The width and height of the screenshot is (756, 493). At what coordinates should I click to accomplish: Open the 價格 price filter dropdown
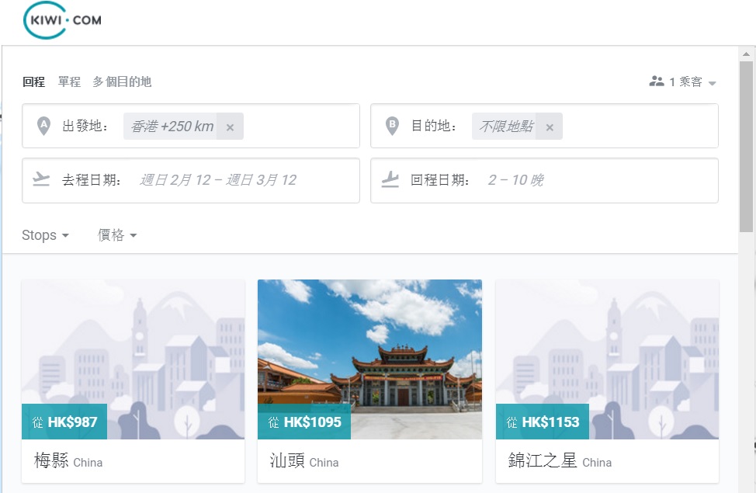tap(117, 235)
